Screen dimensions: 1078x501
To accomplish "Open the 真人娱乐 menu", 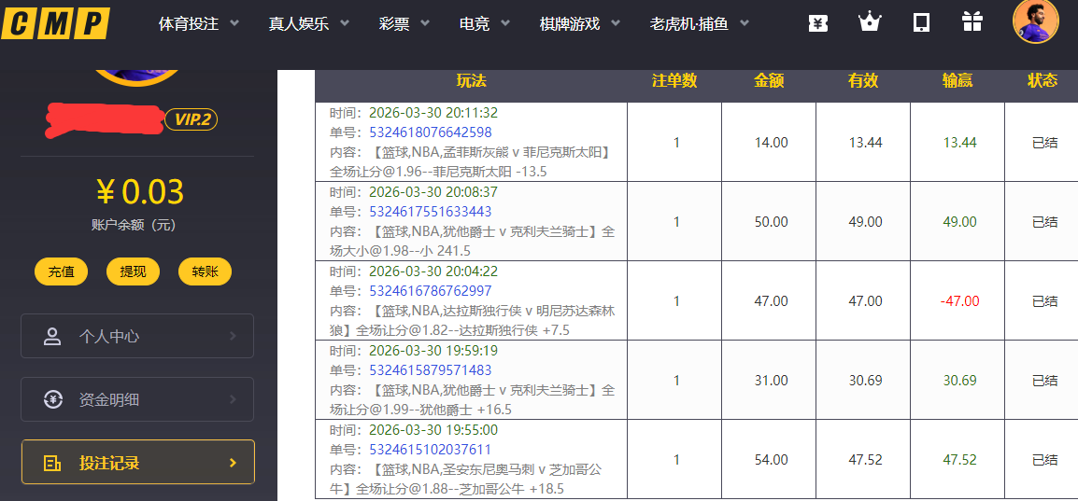I will [298, 24].
